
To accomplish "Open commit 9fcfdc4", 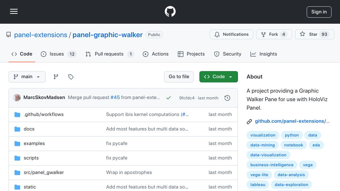I will pyautogui.click(x=187, y=98).
